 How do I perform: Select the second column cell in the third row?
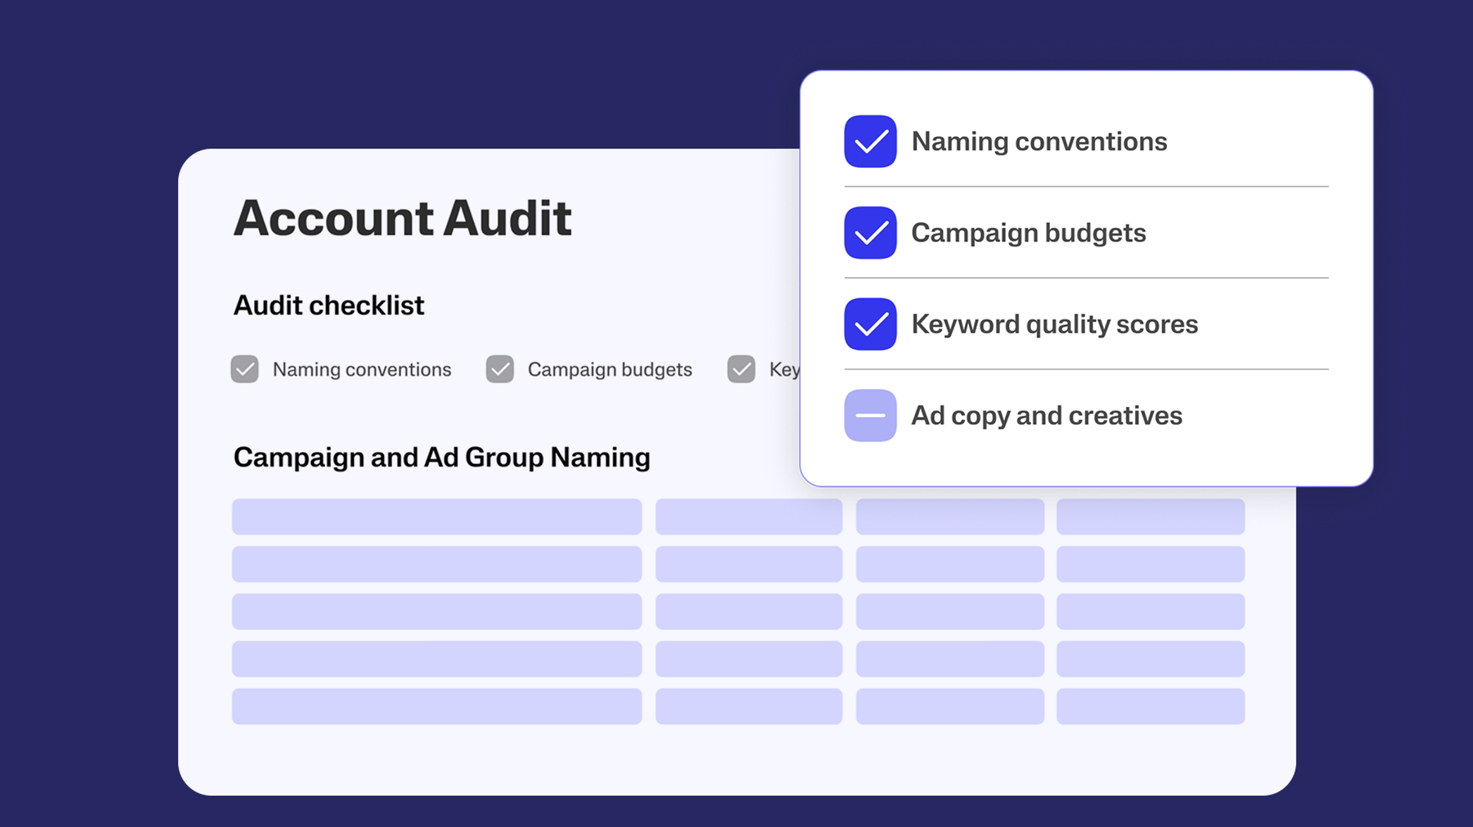[749, 611]
